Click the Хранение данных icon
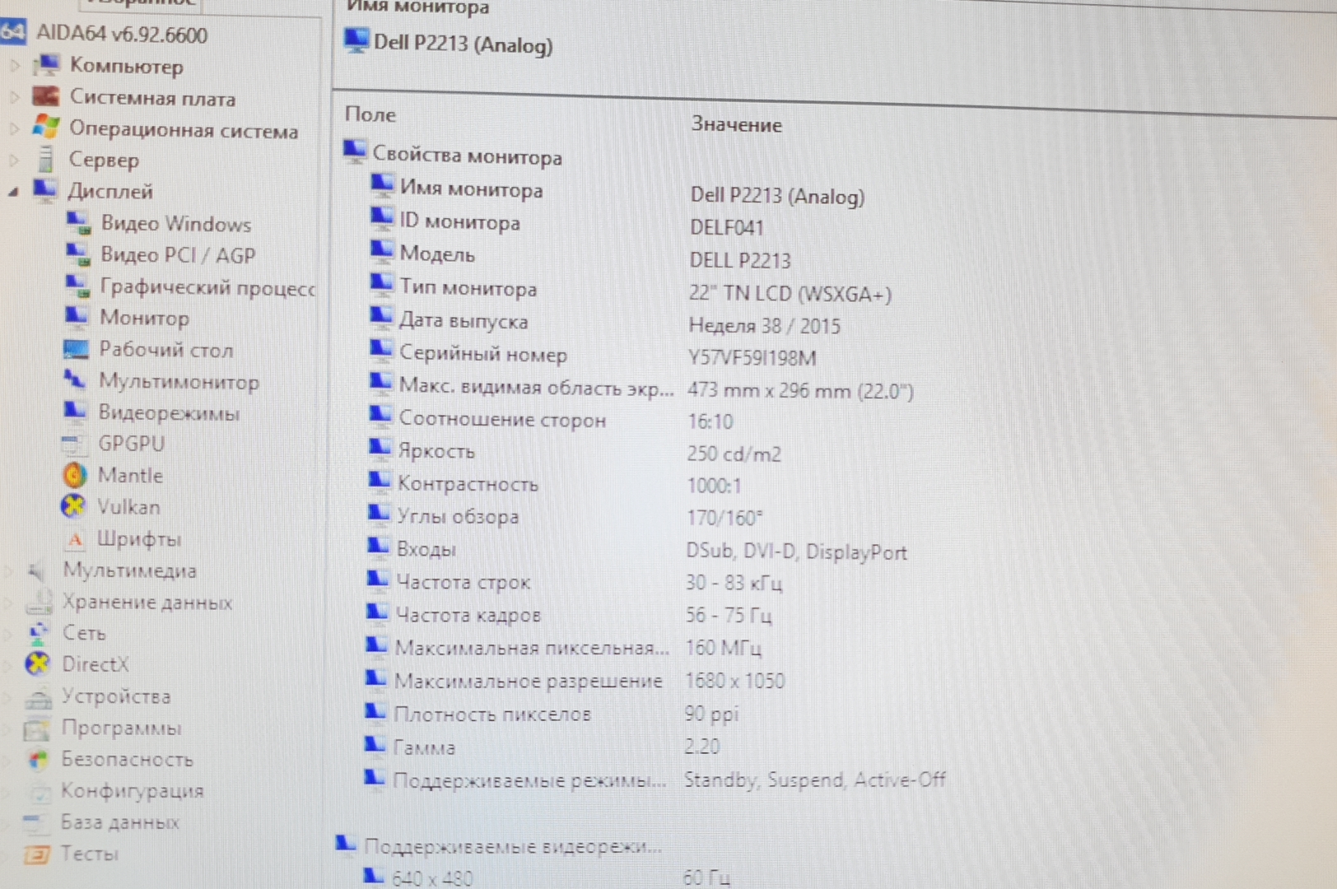 point(39,602)
